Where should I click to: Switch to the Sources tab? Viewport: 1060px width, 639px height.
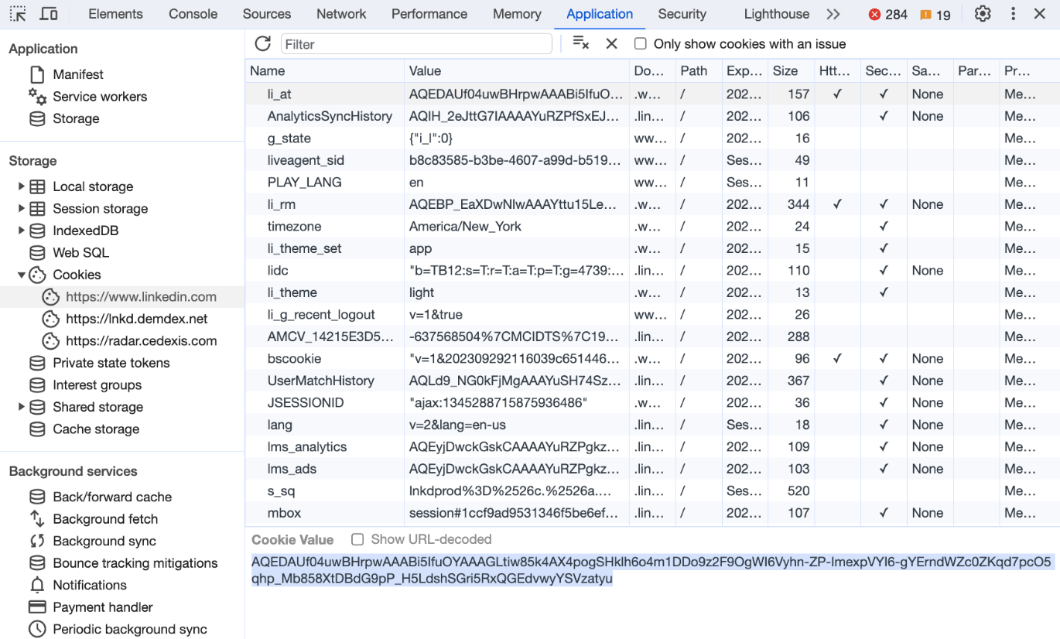[267, 14]
